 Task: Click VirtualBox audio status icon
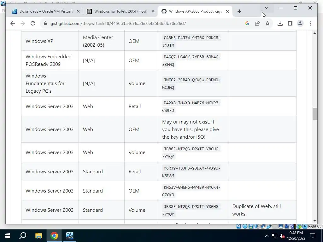(256, 226)
